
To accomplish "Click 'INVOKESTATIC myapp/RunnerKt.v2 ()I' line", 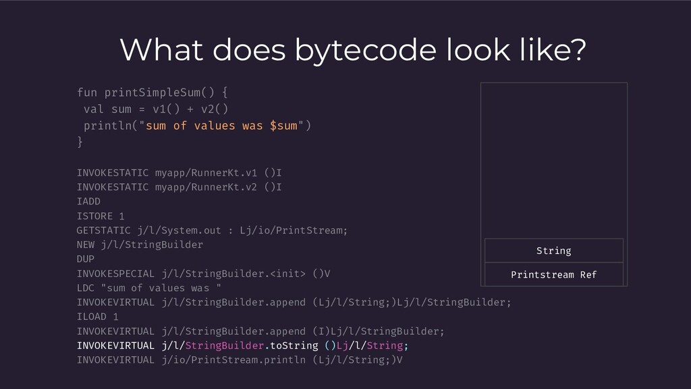I will (x=179, y=187).
